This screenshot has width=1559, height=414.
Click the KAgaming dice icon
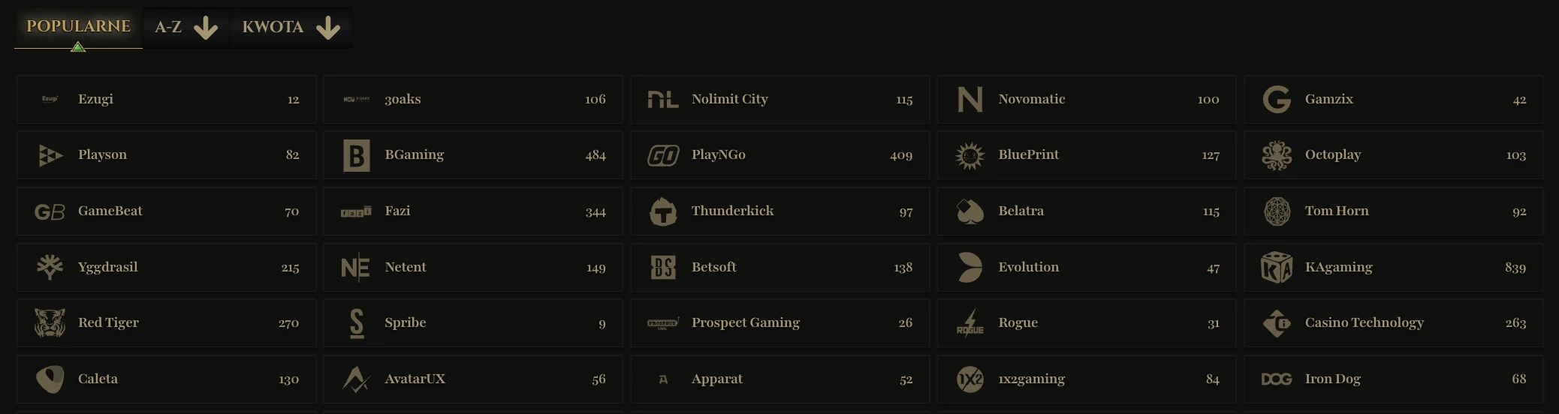click(x=1277, y=267)
